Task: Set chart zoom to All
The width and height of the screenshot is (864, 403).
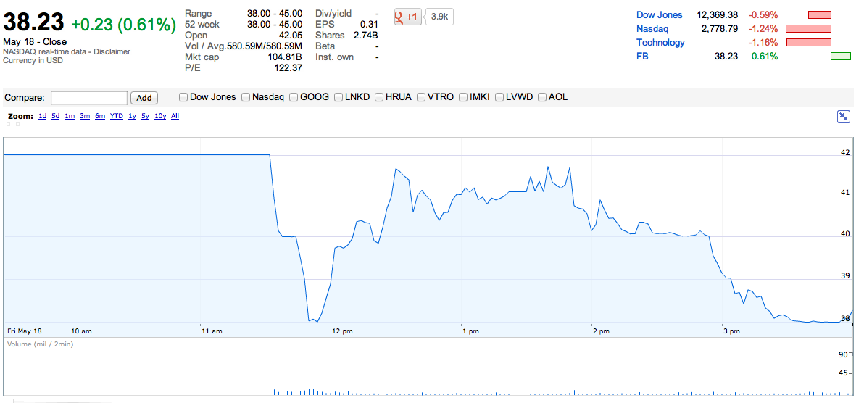Action: click(175, 116)
